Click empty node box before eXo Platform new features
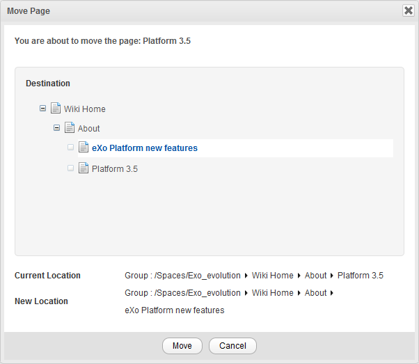Viewport: 419px width, 364px height. tap(70, 148)
